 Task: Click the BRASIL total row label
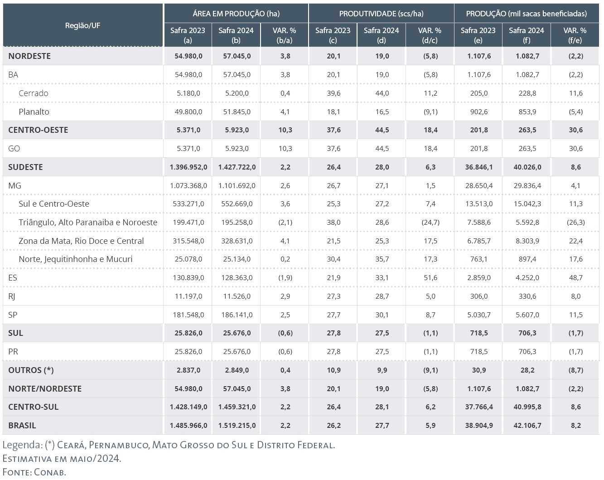(x=22, y=426)
